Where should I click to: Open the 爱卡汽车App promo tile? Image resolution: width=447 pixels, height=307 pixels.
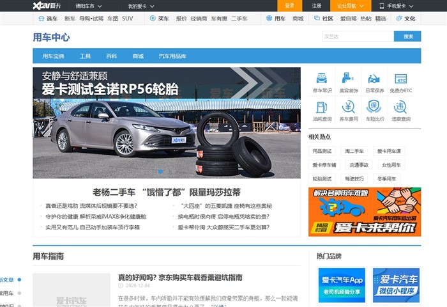pos(342,285)
